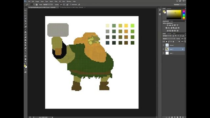Viewport: 210px width, 118px height.
Task: Open the Image menu
Action: pos(37,1)
